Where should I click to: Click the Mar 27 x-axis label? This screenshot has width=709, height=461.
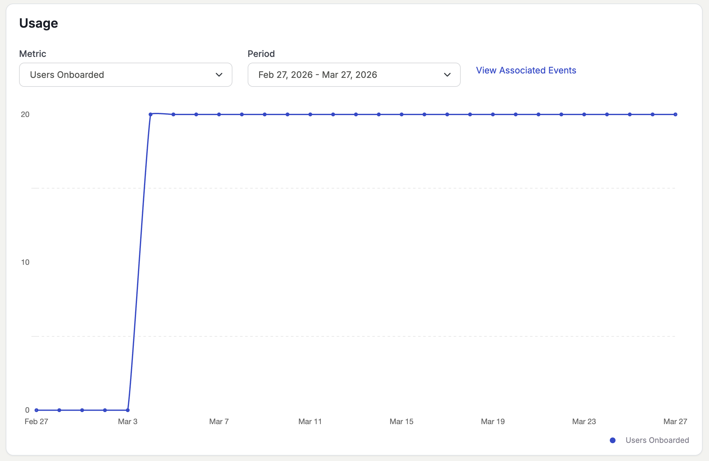pos(675,422)
